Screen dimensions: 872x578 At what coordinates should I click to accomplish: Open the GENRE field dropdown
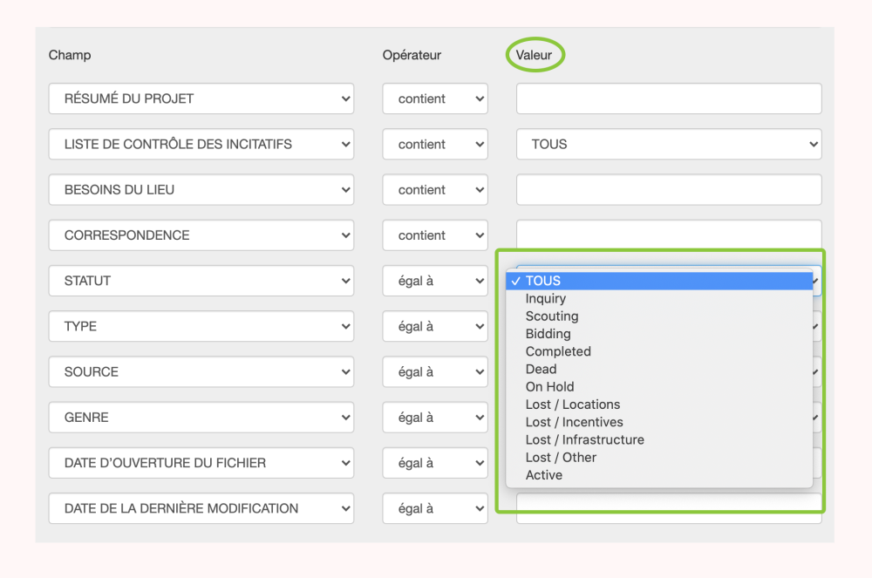click(201, 417)
